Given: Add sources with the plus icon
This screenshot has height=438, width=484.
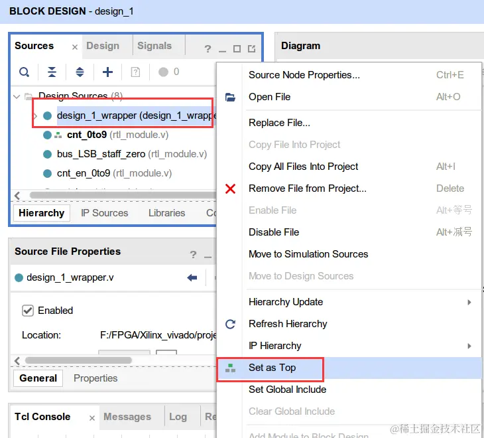Looking at the screenshot, I should 107,72.
